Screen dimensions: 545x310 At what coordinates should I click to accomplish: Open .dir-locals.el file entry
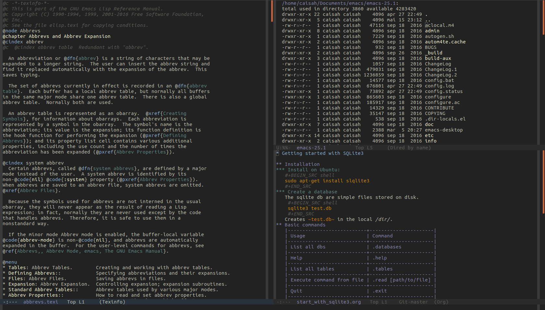(x=445, y=119)
